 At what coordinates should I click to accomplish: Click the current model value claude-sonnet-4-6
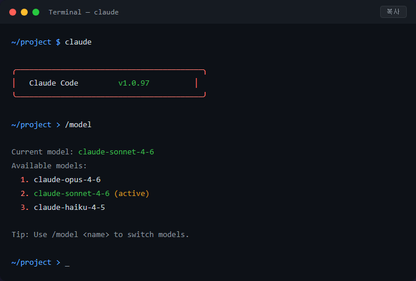pos(116,152)
